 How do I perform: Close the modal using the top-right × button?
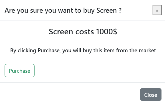point(157,10)
